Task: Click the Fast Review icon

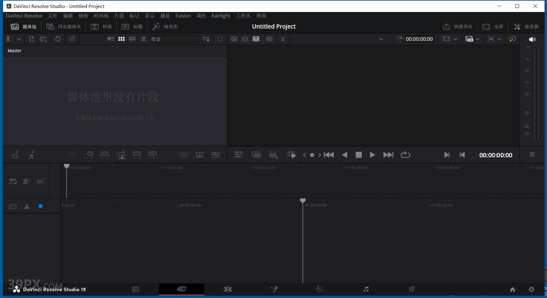Action: point(291,155)
